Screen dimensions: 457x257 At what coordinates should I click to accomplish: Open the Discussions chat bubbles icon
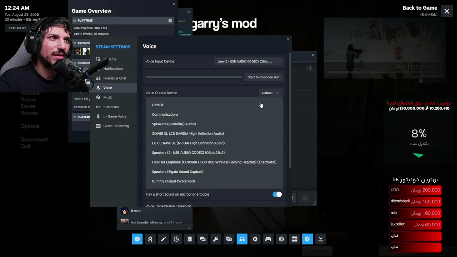point(203,239)
